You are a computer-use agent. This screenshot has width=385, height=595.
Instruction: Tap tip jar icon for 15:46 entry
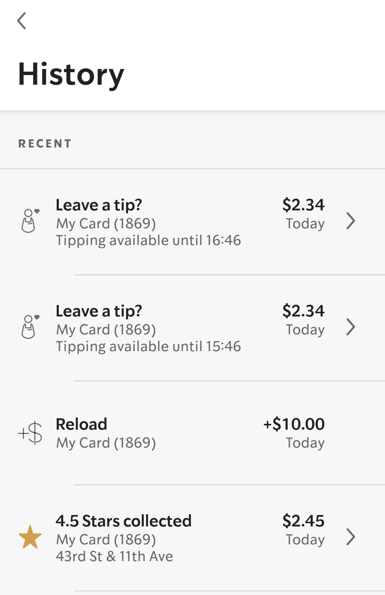click(30, 327)
